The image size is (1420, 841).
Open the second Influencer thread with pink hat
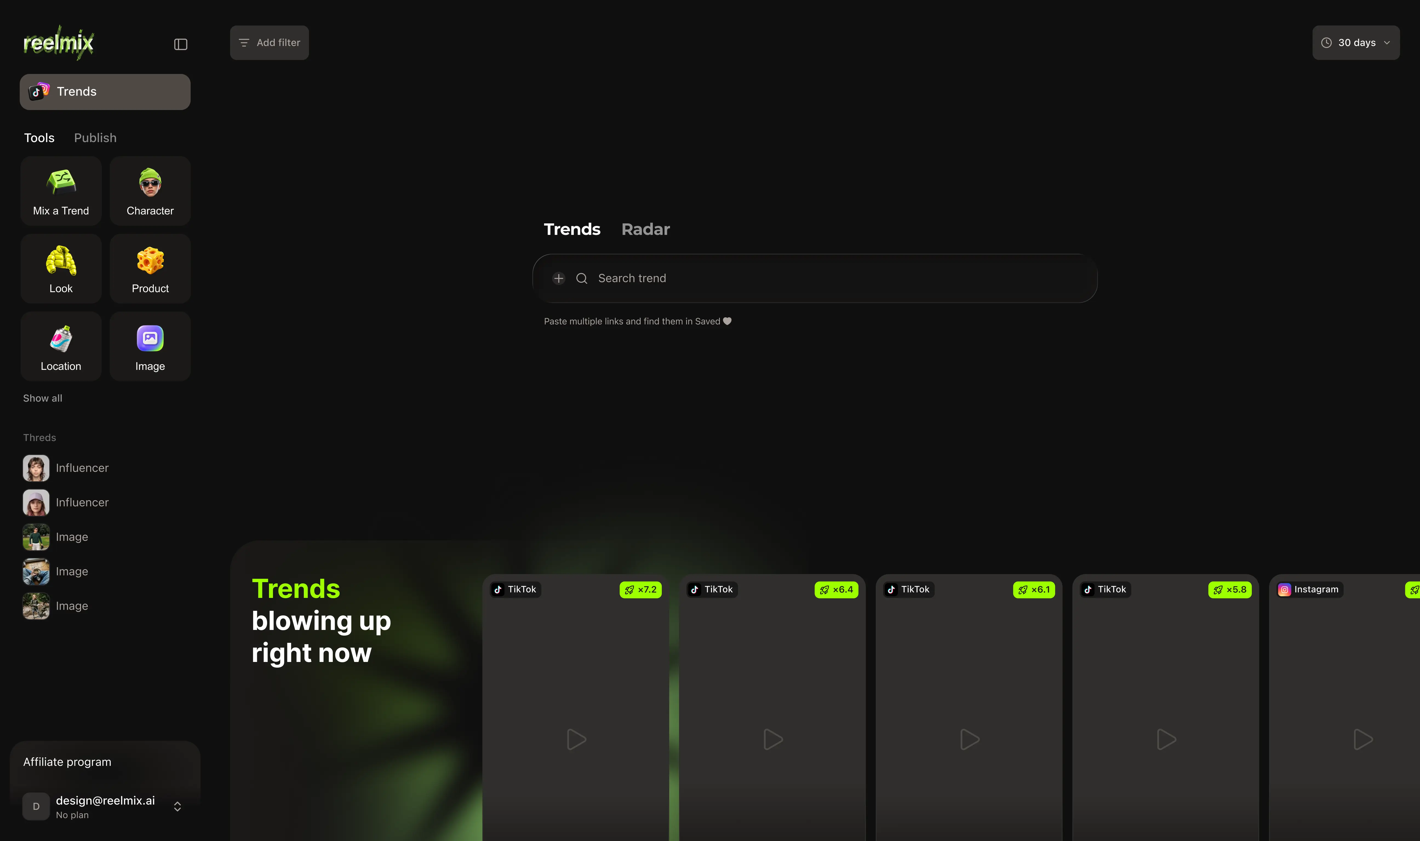tap(66, 503)
